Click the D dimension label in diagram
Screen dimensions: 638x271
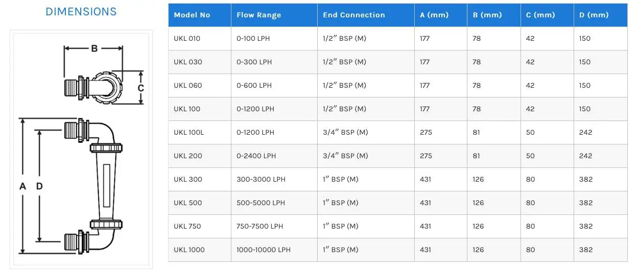click(39, 187)
